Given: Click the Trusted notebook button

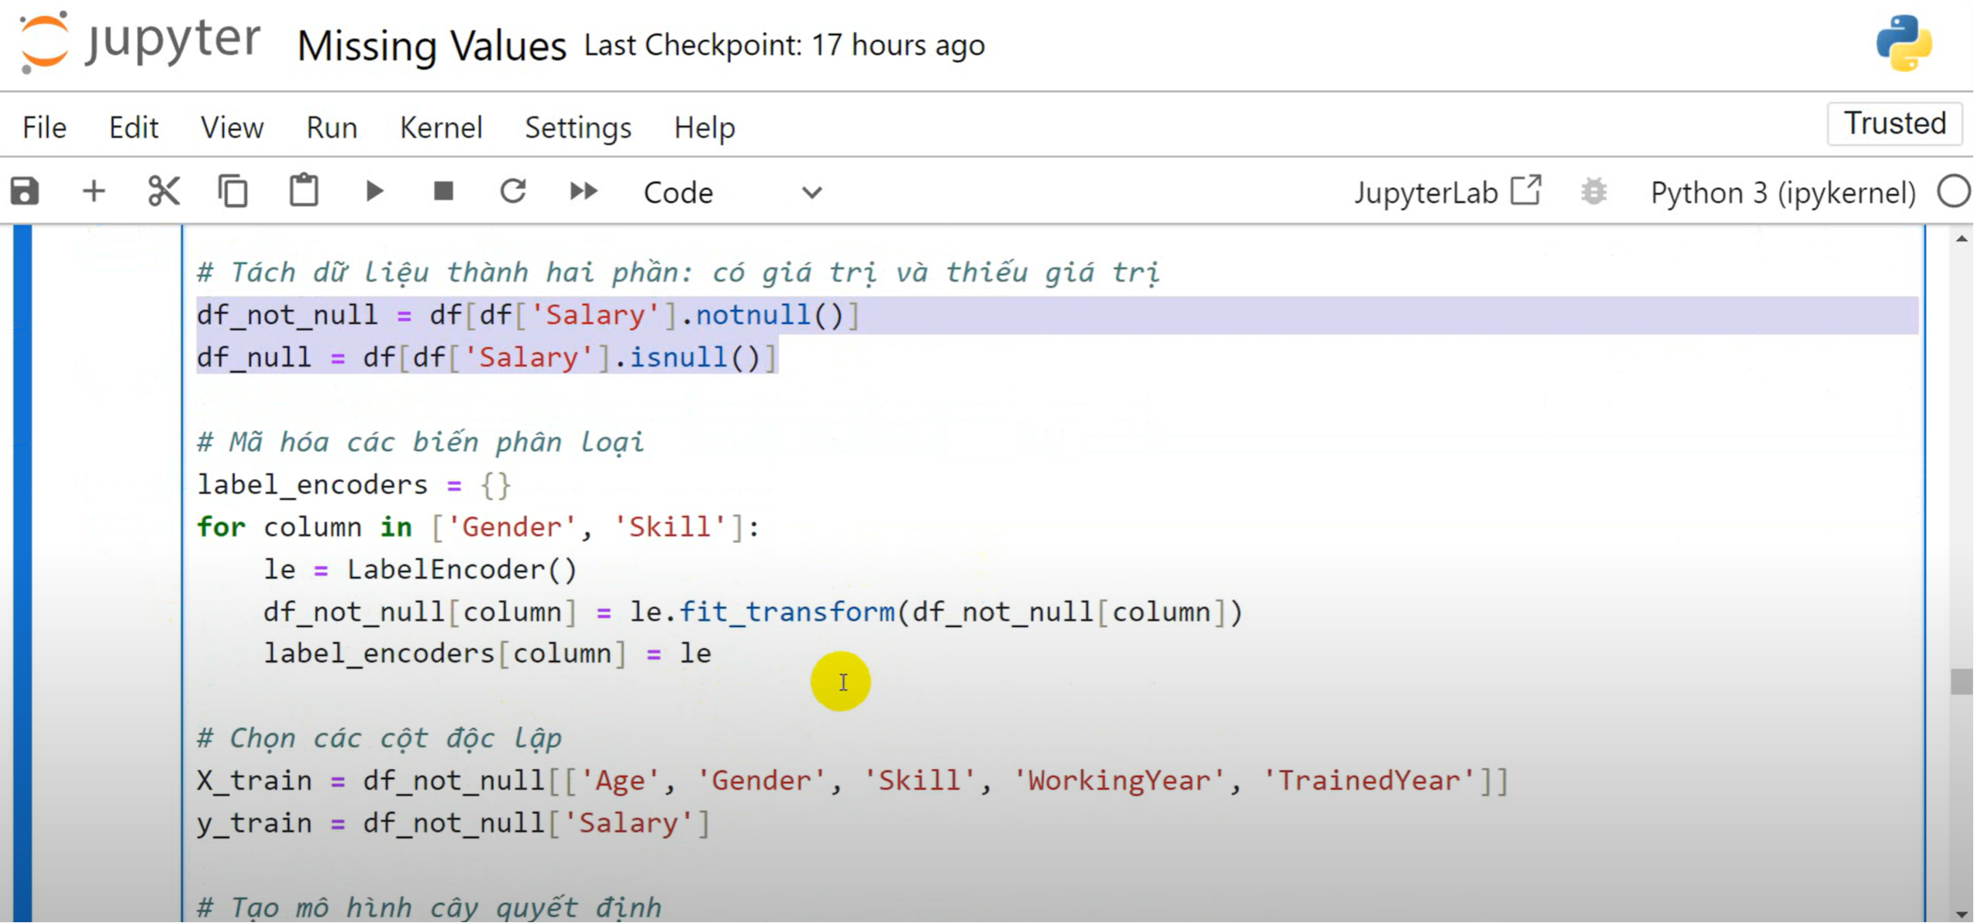Looking at the screenshot, I should tap(1893, 123).
